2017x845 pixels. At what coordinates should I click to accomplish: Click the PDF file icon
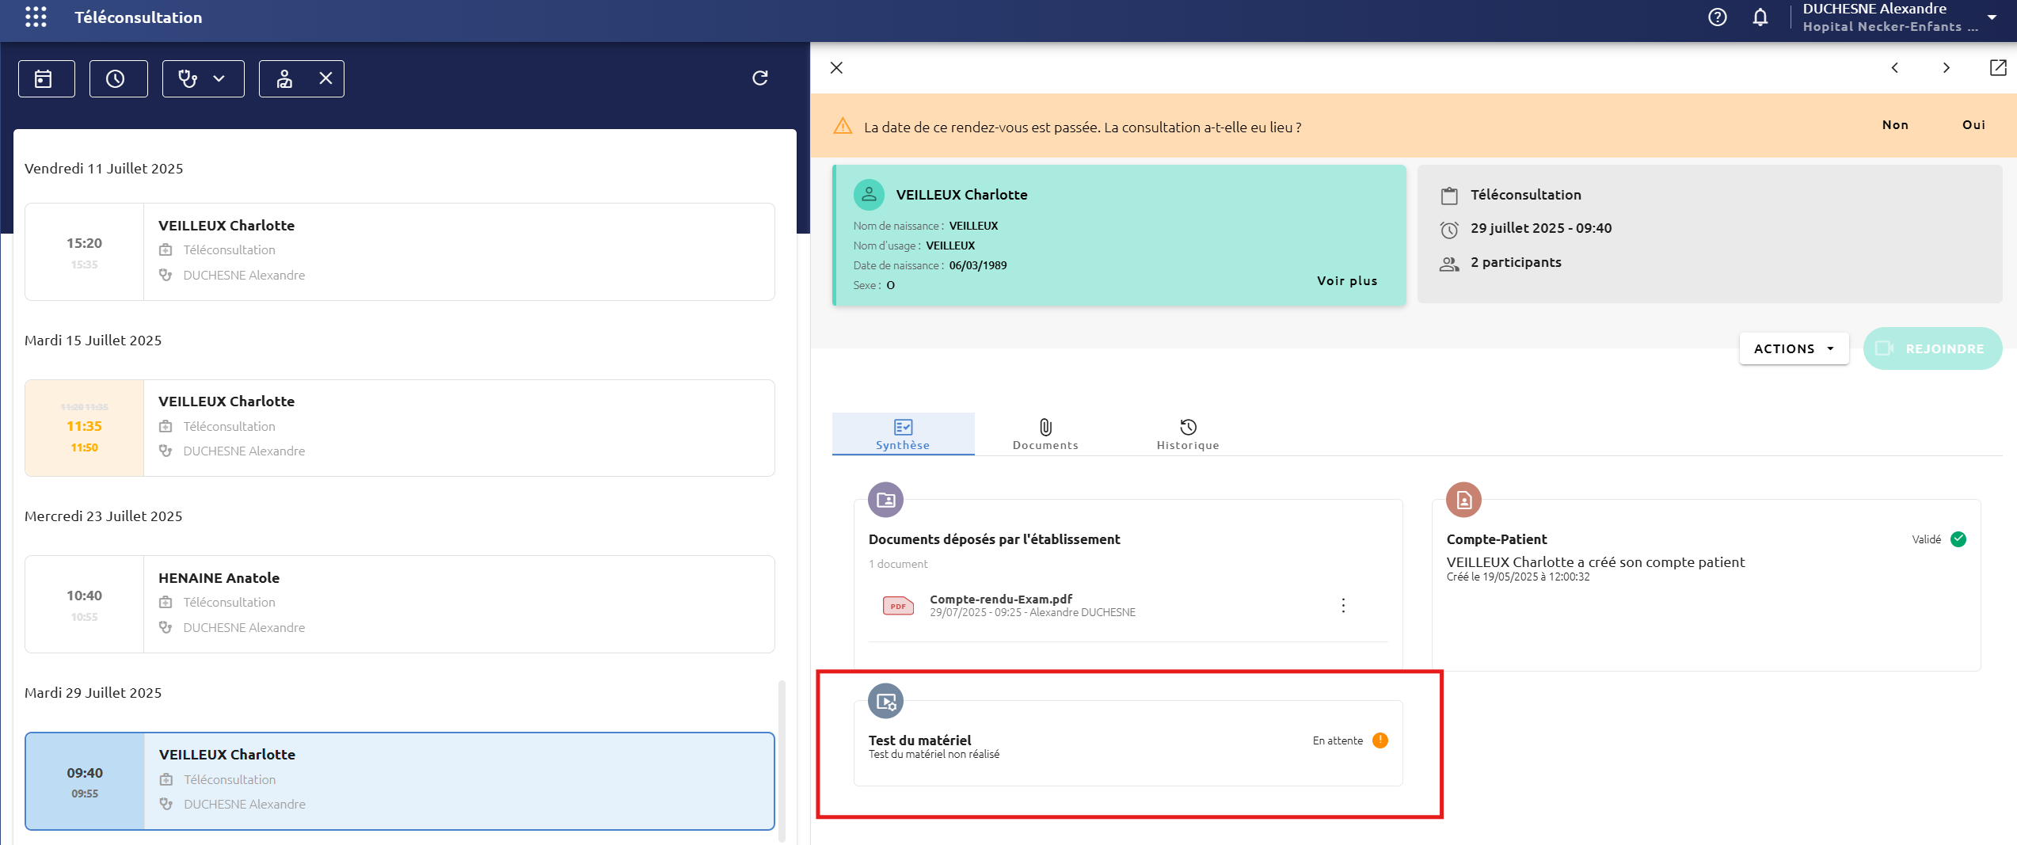coord(898,606)
